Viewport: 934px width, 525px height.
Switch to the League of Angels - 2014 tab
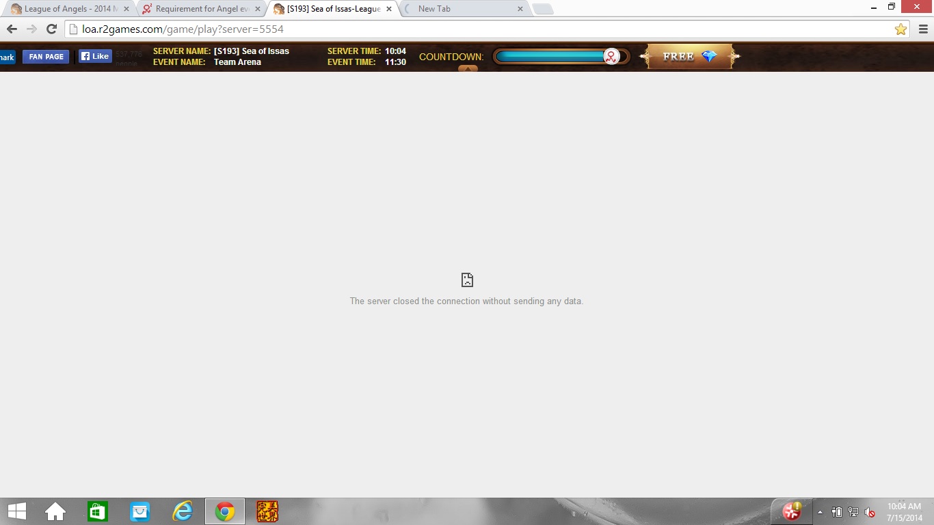(67, 9)
